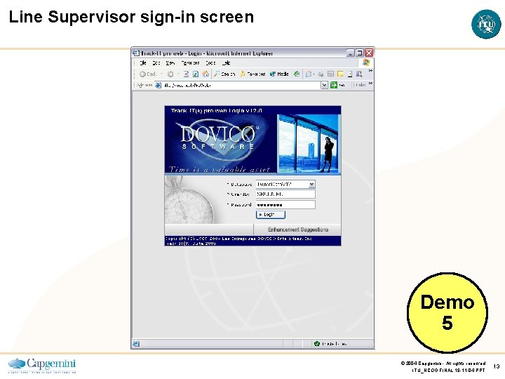Click the Windows flag logo throbber

(x=367, y=62)
